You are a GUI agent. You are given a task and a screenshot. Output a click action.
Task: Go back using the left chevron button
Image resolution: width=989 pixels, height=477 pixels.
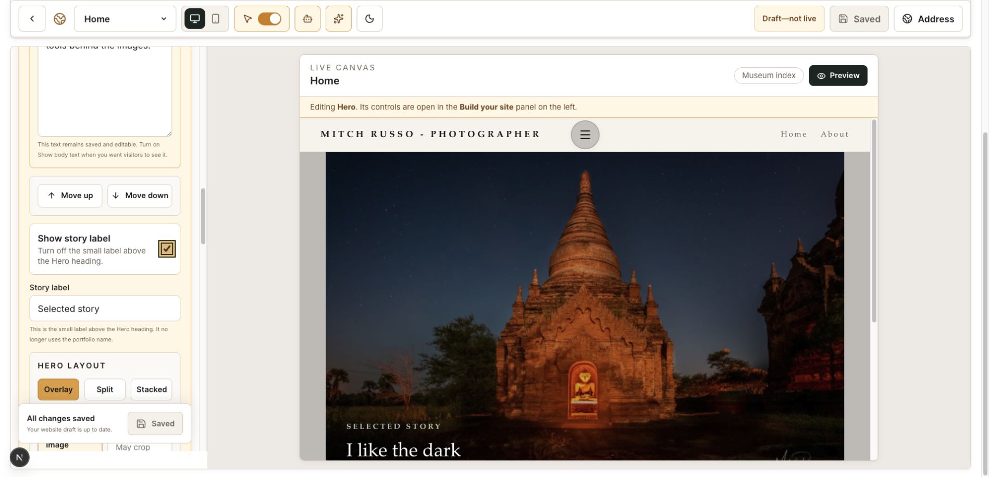click(32, 19)
